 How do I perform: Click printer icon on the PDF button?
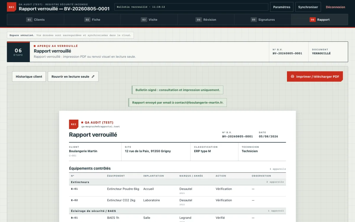(x=293, y=76)
